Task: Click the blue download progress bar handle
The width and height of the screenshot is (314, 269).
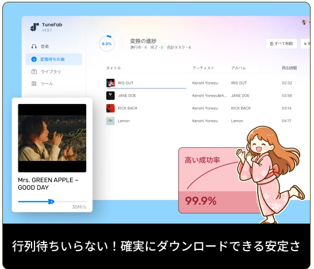Action: tap(51, 201)
